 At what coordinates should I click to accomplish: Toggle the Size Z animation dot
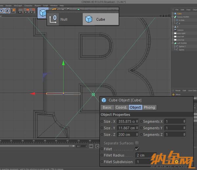point(102,134)
